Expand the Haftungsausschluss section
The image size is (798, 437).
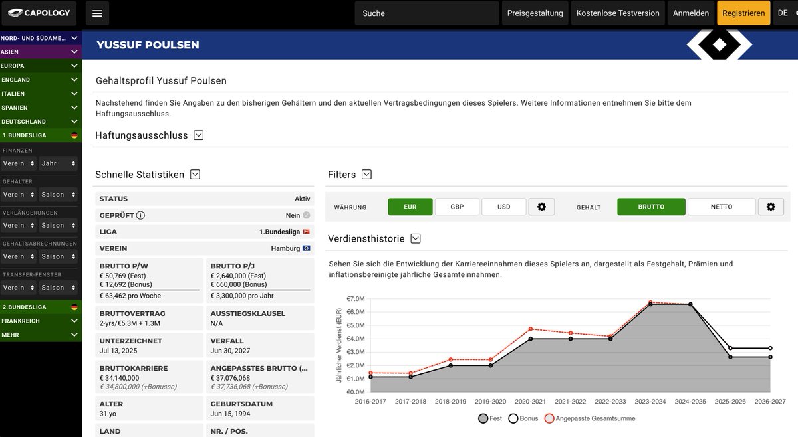click(x=198, y=135)
